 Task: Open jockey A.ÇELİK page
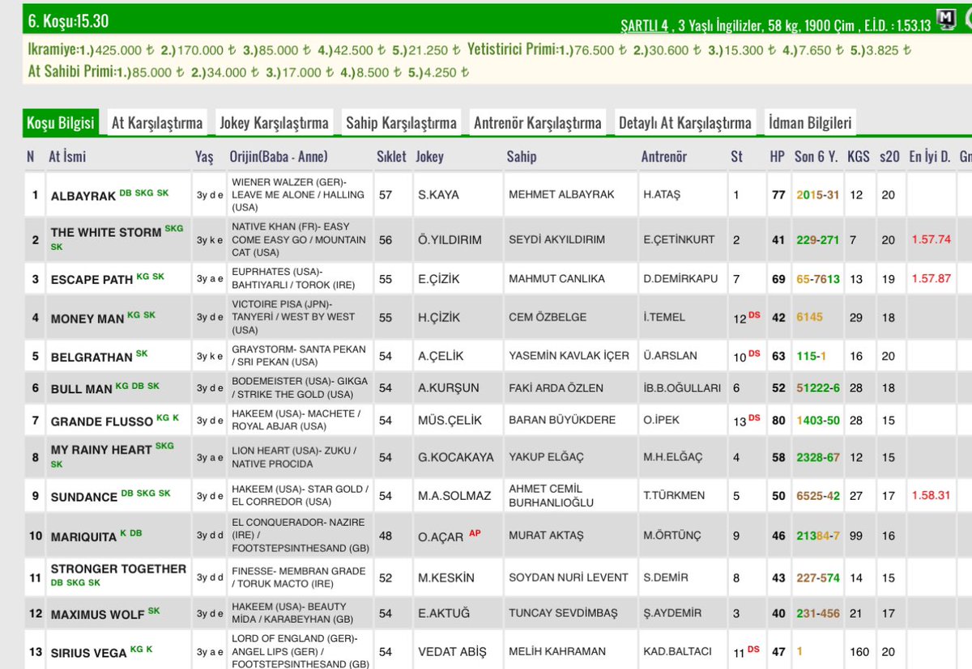(x=440, y=356)
